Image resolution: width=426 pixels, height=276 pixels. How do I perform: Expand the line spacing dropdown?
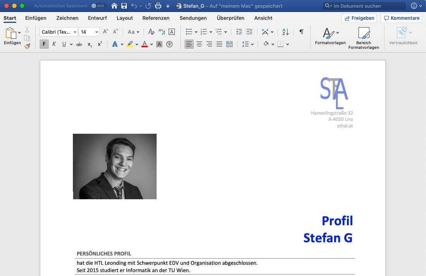coord(252,44)
